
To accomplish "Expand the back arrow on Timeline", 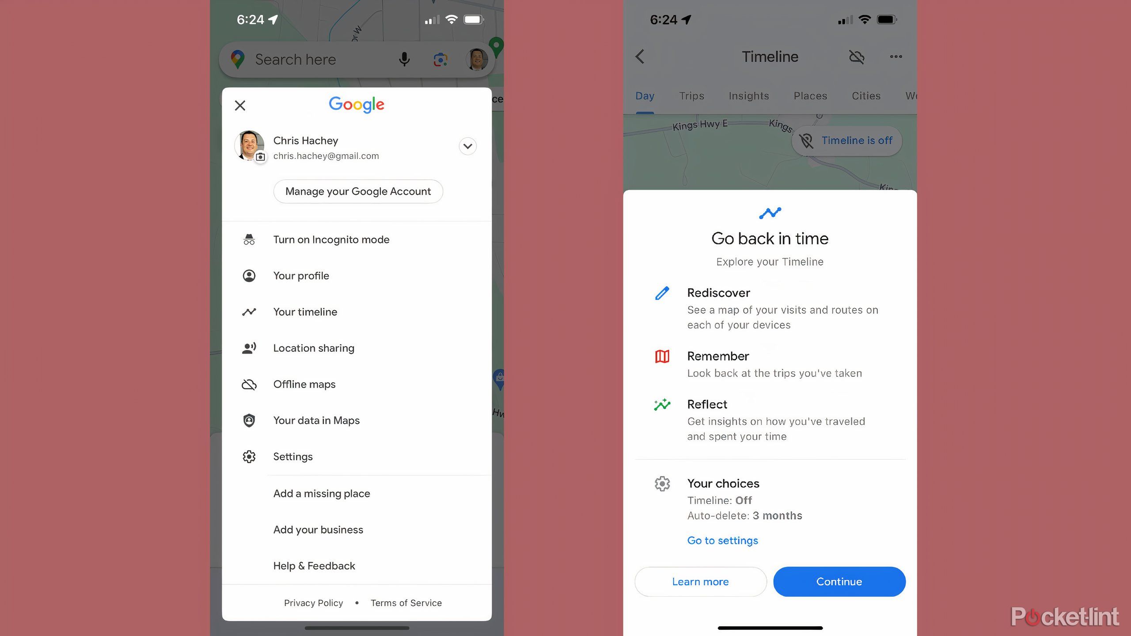I will tap(641, 56).
